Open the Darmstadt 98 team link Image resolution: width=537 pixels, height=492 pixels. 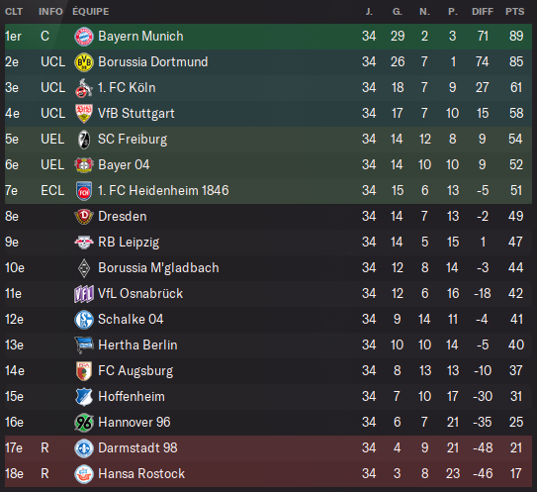coord(137,447)
